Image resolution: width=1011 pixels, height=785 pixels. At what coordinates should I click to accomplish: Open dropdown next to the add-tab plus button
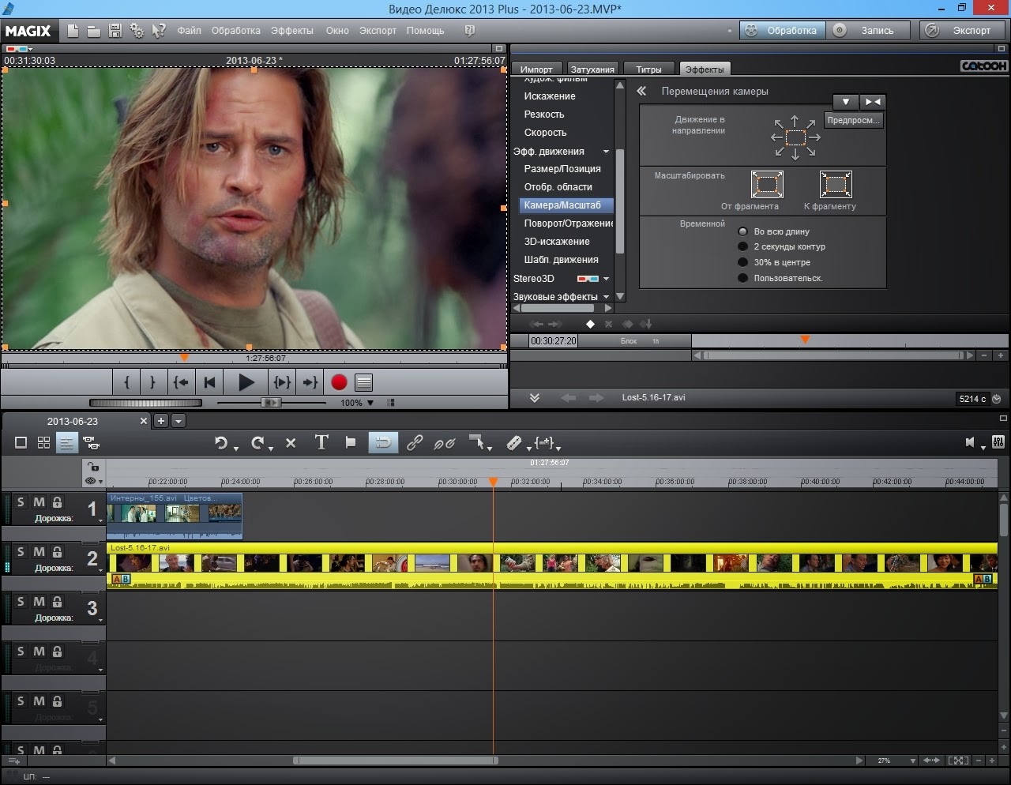coord(179,421)
